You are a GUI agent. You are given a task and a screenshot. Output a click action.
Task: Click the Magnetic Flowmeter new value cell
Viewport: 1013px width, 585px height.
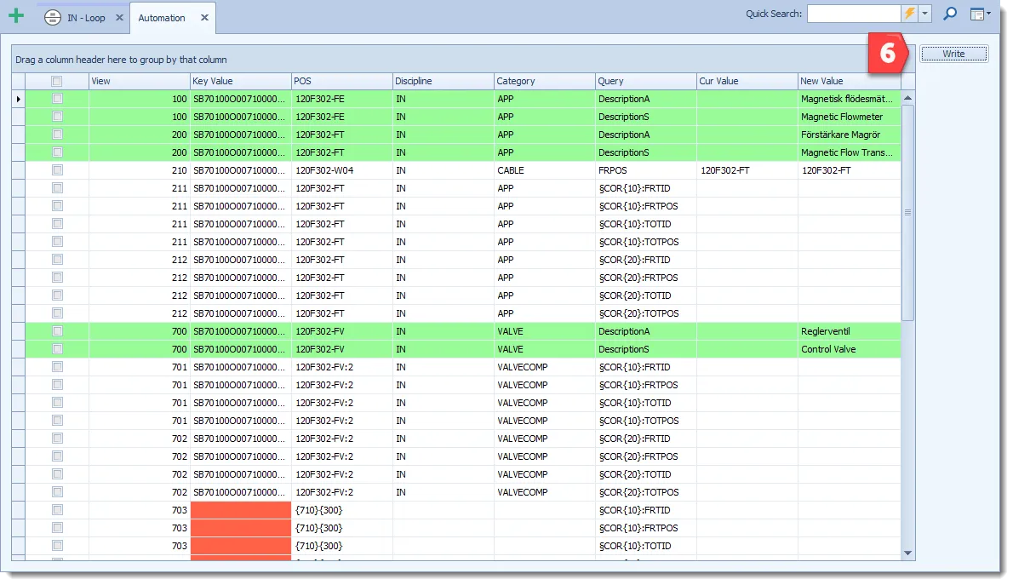(x=849, y=117)
